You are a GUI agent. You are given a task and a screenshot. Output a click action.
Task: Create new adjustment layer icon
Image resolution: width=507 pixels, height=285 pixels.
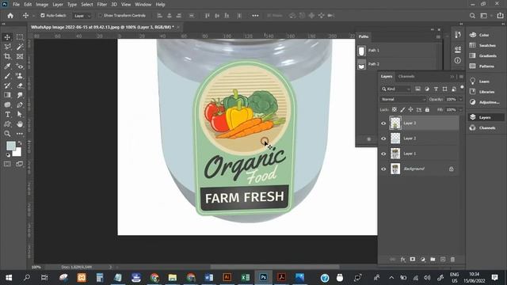coord(423,259)
